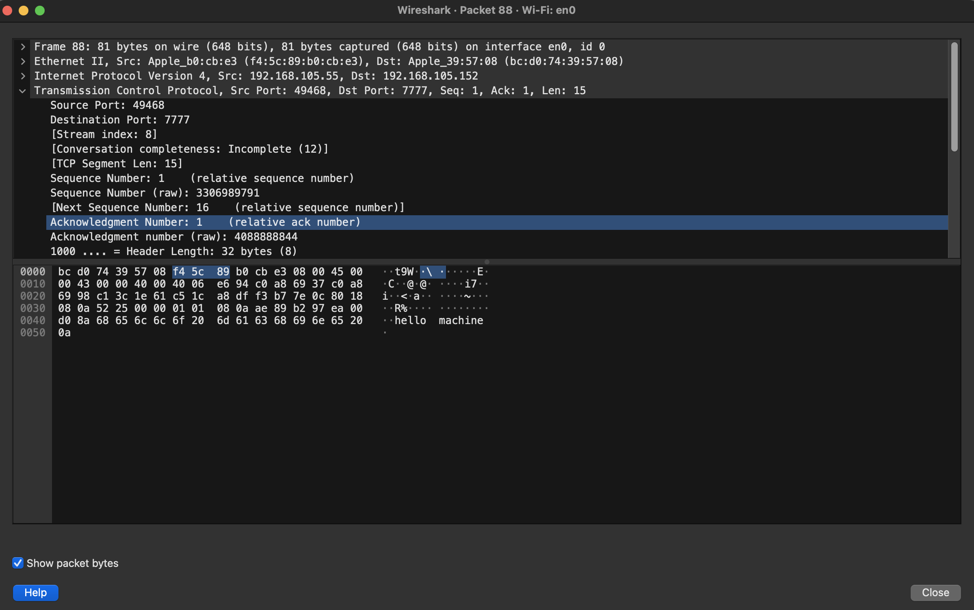Select the Acknowledgment Number: 1 row

point(497,222)
